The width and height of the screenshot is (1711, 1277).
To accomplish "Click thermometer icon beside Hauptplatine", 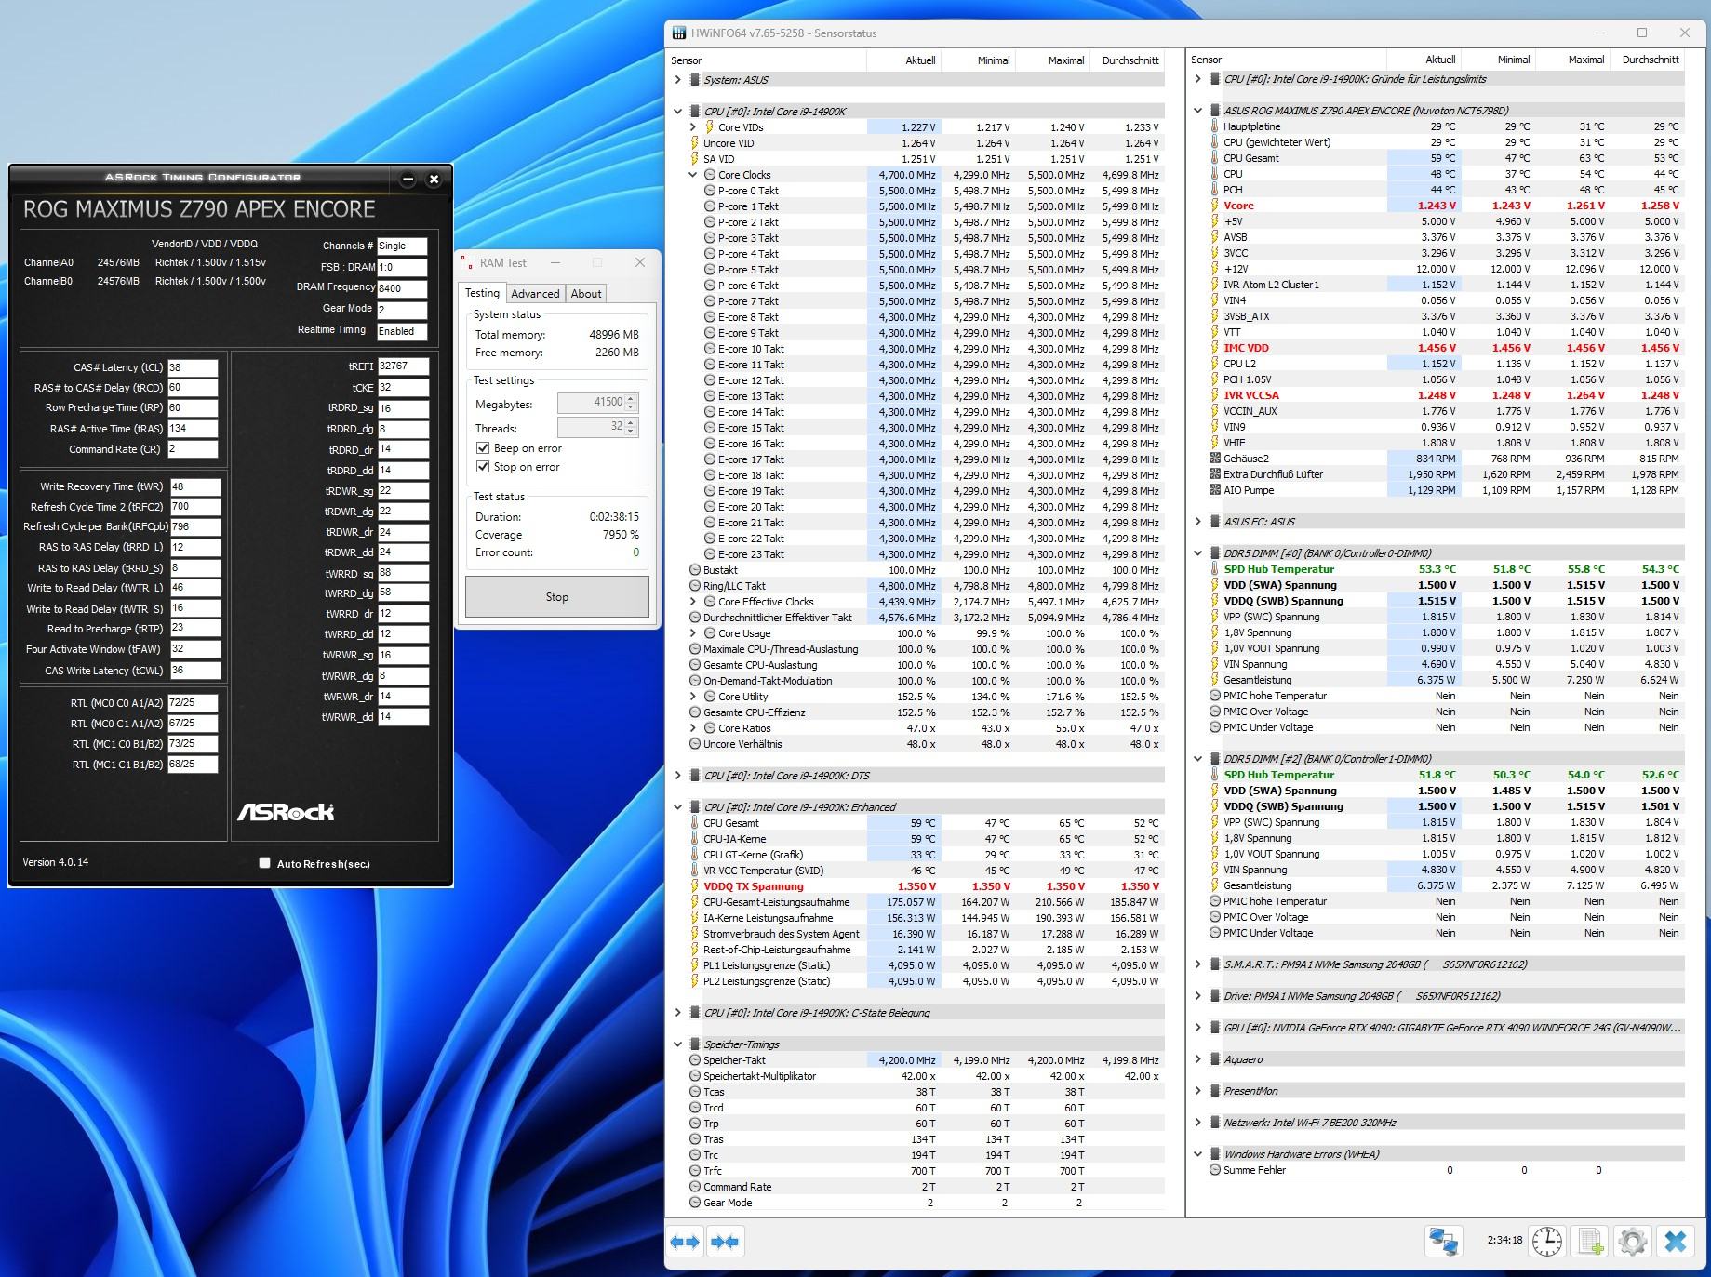I will pyautogui.click(x=1214, y=126).
